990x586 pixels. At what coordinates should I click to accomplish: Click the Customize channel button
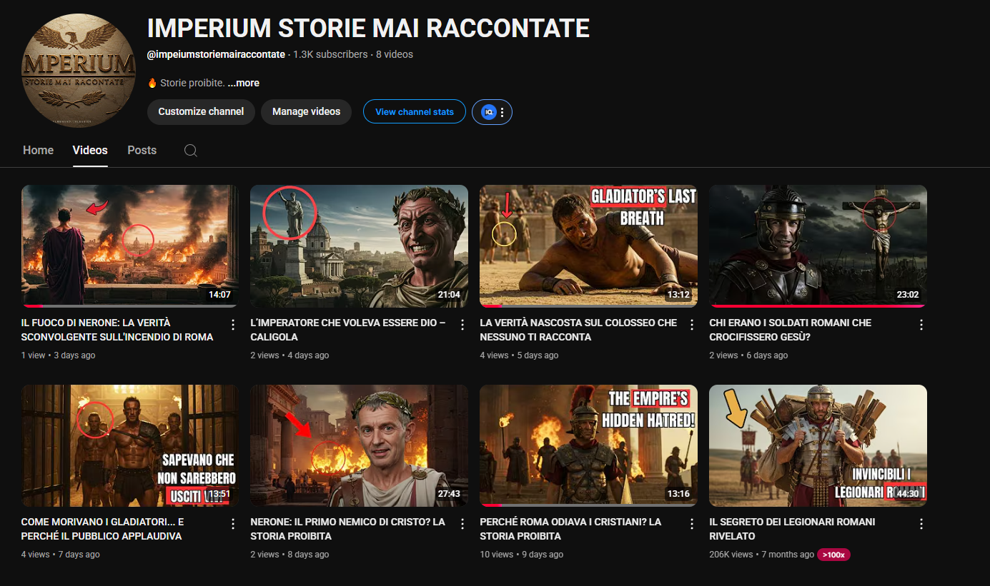(x=201, y=112)
